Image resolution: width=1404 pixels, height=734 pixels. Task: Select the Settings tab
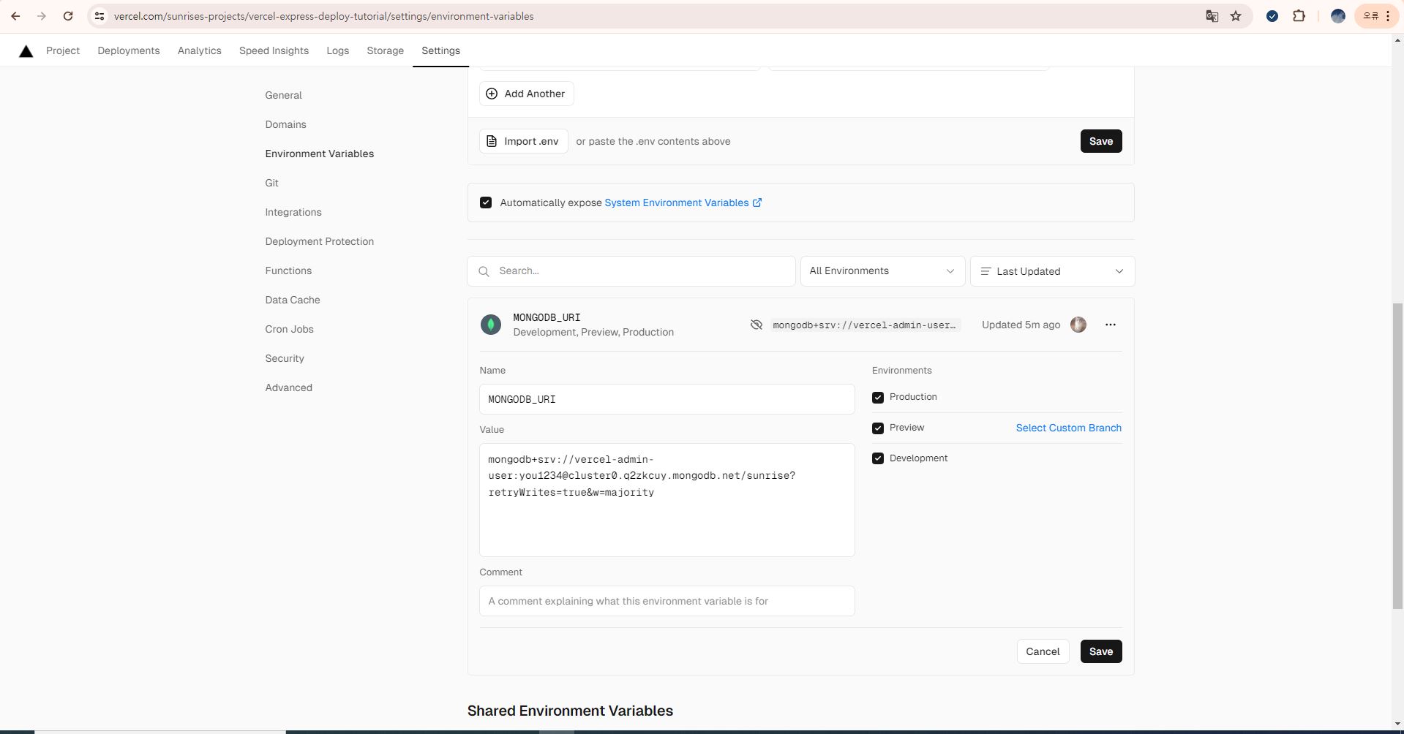click(x=440, y=50)
